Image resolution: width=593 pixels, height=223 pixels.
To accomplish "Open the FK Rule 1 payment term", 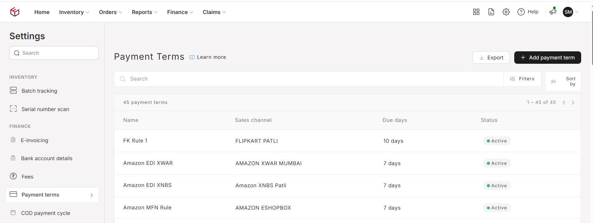I will pos(135,141).
